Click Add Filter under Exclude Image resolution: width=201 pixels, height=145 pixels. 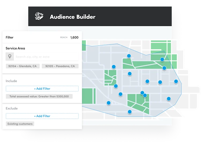[x=42, y=116]
